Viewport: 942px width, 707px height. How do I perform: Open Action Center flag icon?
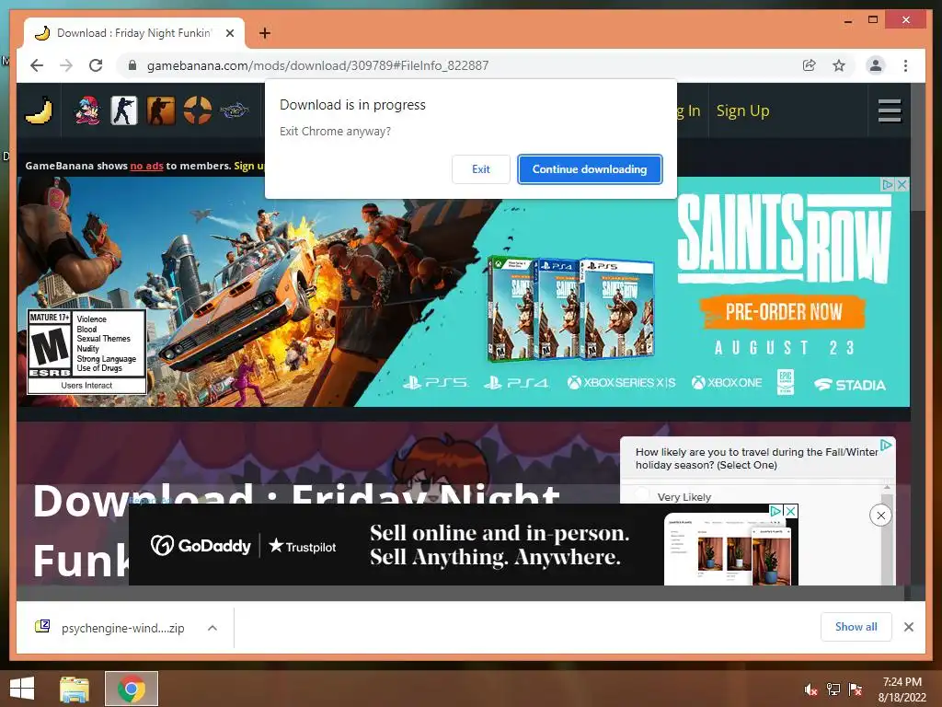point(856,690)
